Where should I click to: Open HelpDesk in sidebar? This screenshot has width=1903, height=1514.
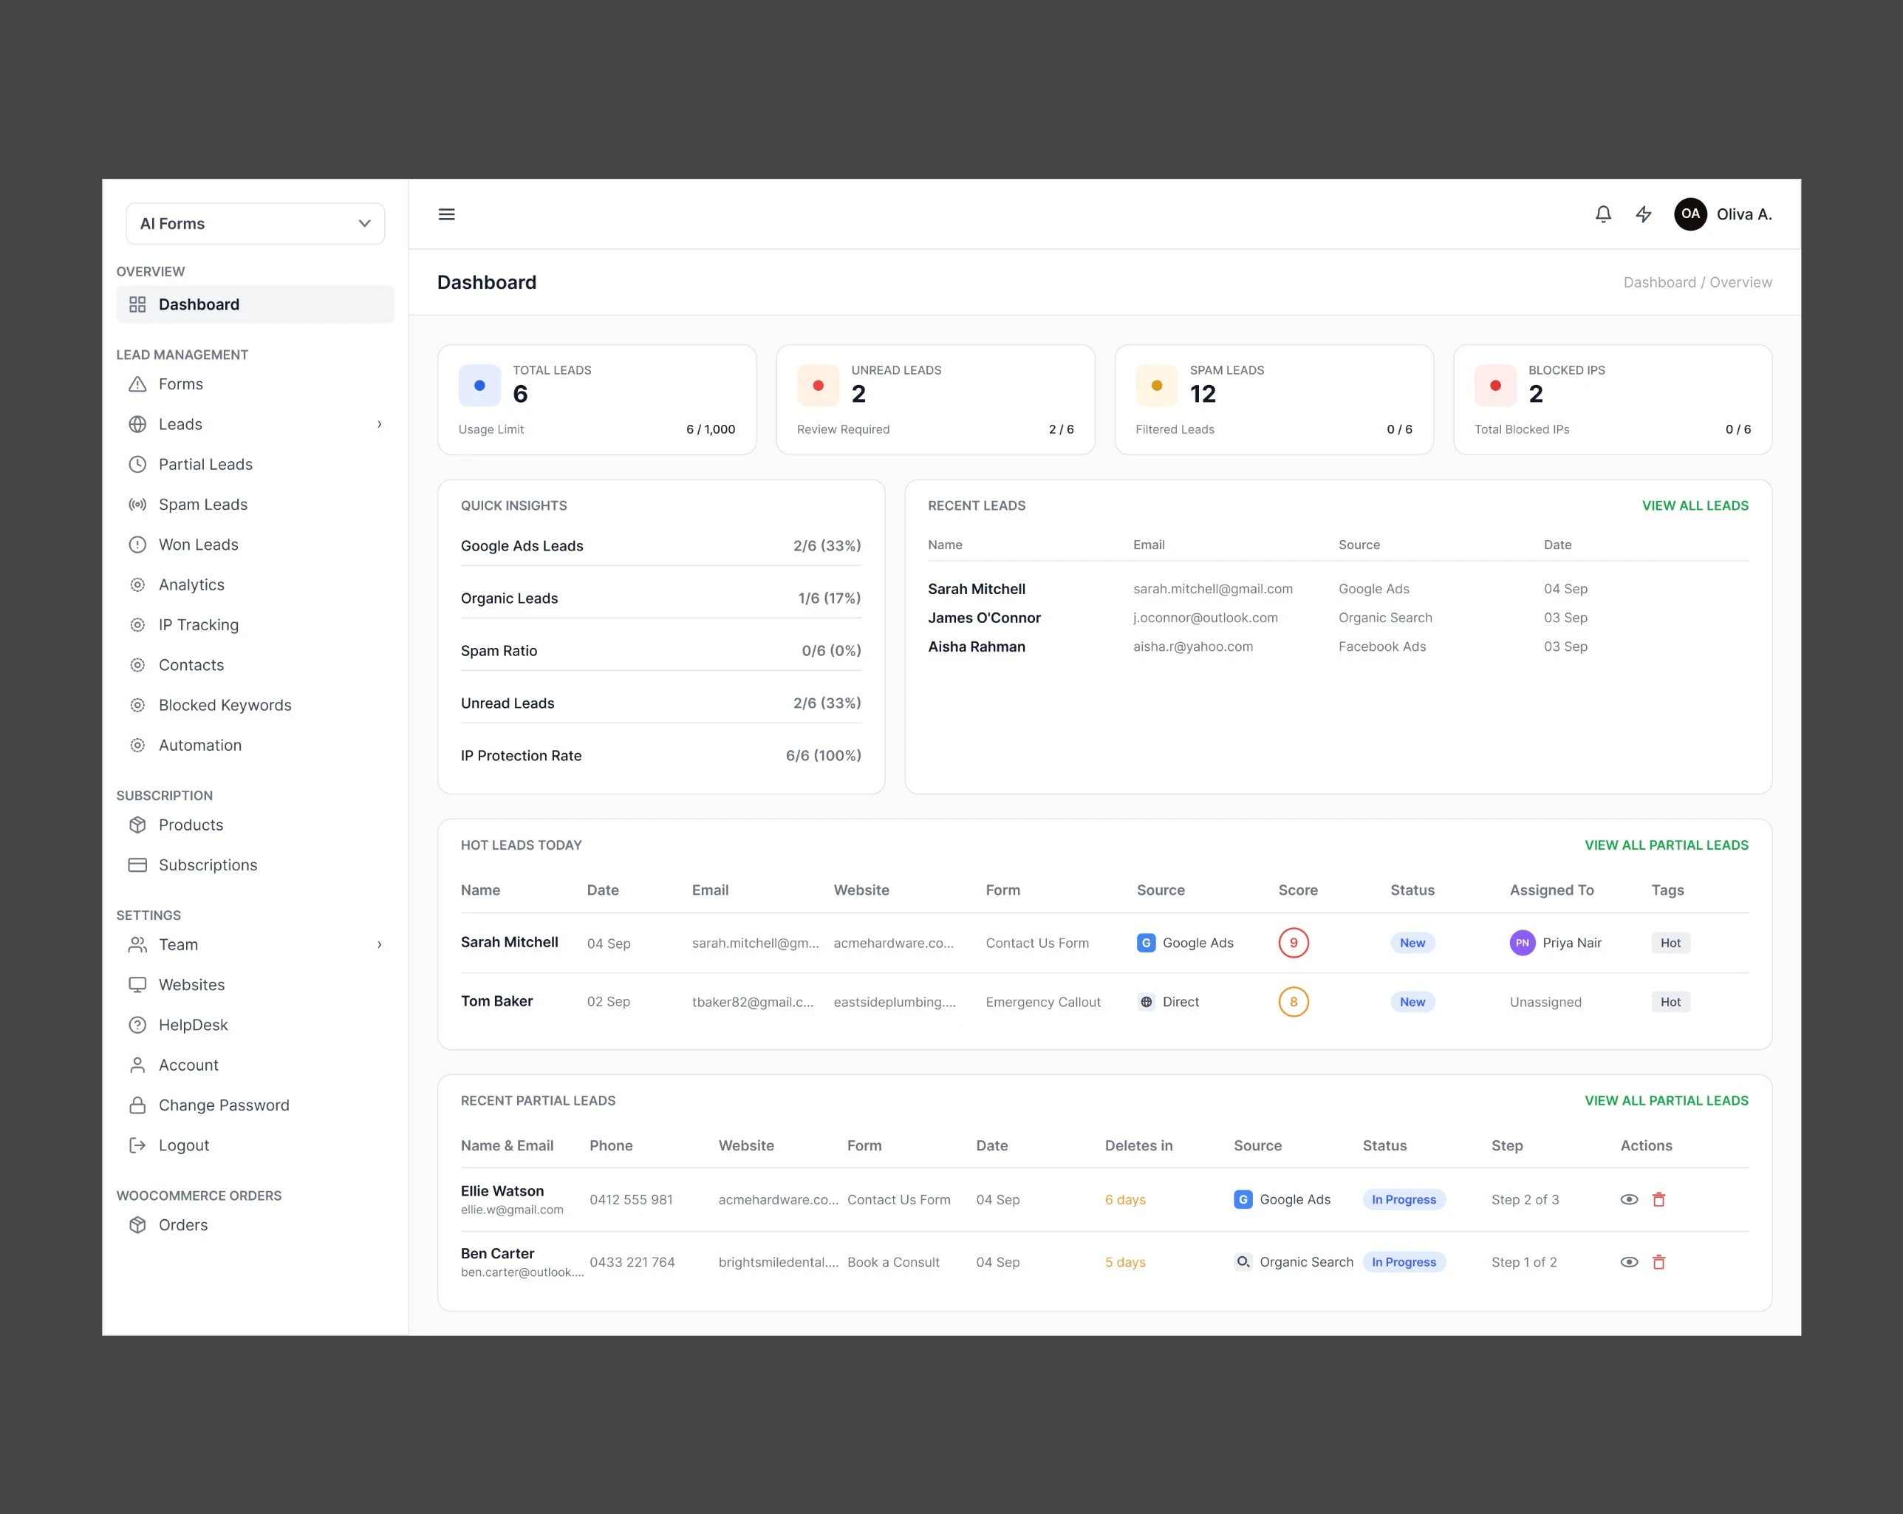pos(255,1025)
